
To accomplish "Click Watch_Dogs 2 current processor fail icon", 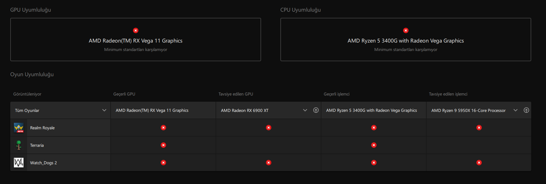I will (x=374, y=163).
